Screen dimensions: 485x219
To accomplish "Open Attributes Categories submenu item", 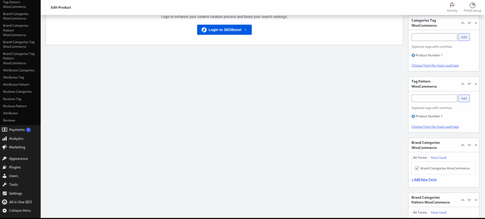I will [18, 70].
